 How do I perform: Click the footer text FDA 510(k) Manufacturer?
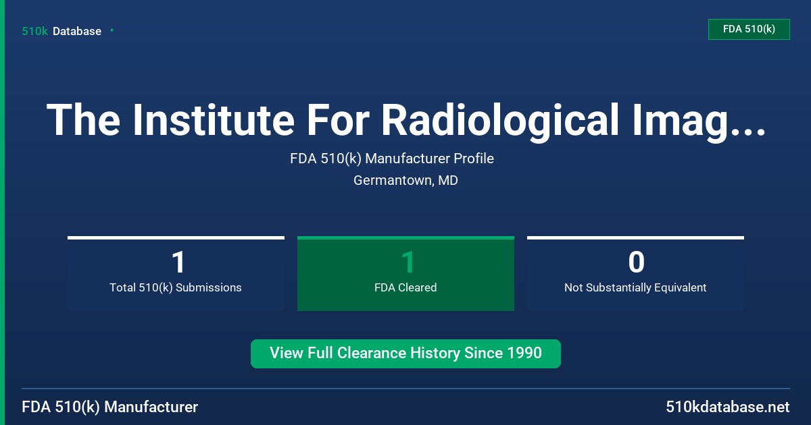(x=110, y=407)
